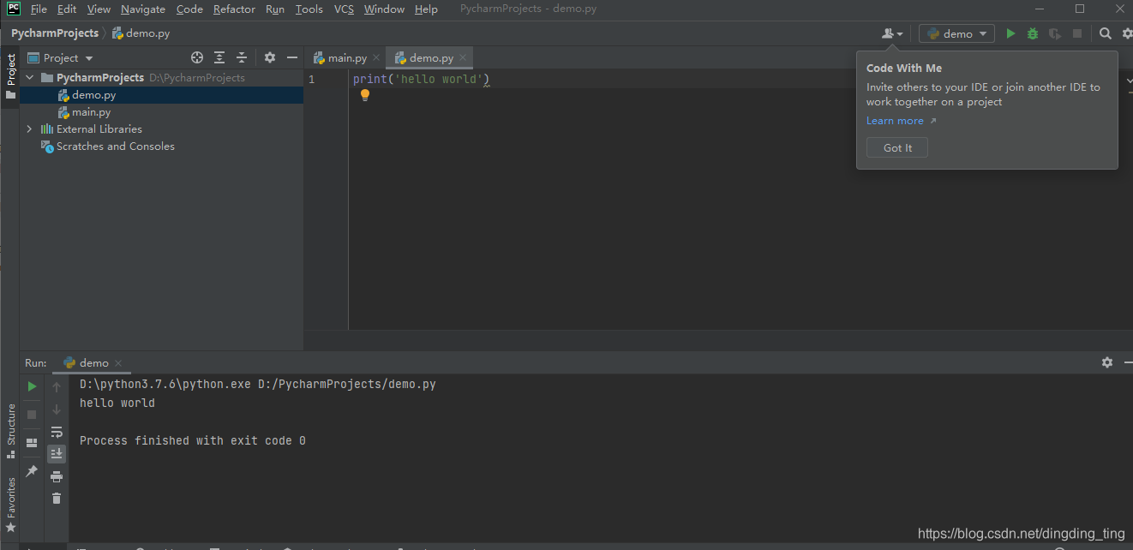Image resolution: width=1133 pixels, height=550 pixels.
Task: Click into the print('hello world') code line
Action: click(421, 79)
